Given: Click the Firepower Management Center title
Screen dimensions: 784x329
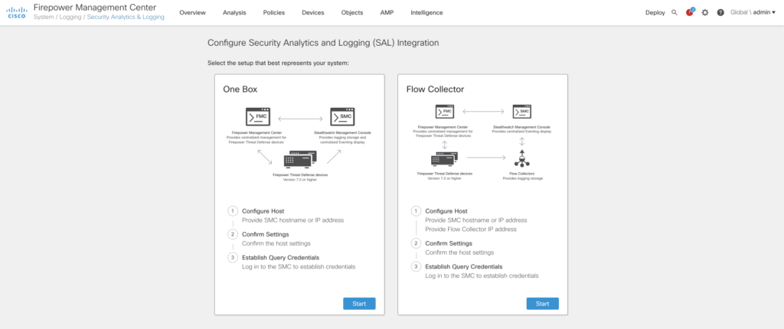Looking at the screenshot, I should 94,8.
